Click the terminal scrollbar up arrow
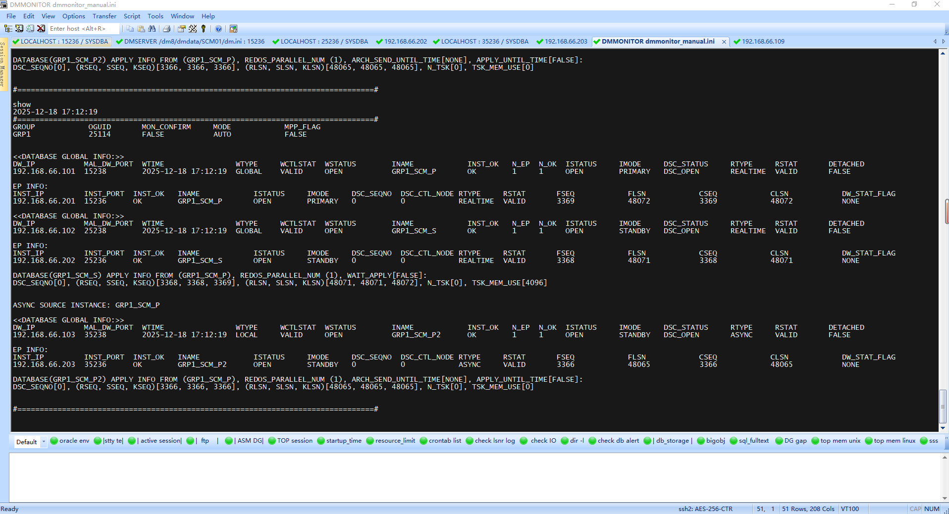Viewport: 949px width, 514px height. [x=943, y=53]
